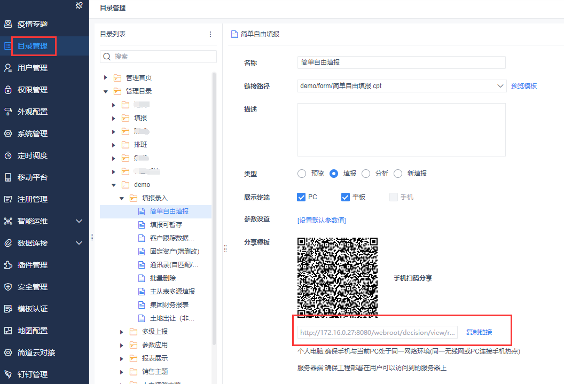
Task: Select the 填报 type radio button
Action: (334, 174)
